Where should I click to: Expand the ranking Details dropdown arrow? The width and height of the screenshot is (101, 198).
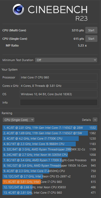[95, 120]
